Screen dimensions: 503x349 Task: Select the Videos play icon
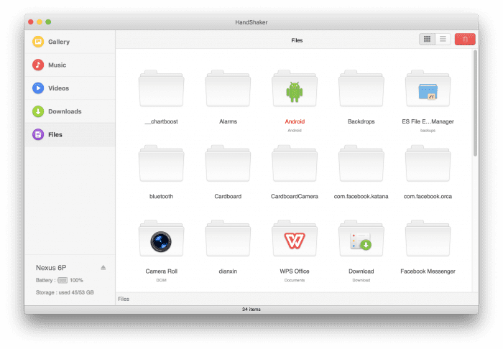click(x=38, y=88)
